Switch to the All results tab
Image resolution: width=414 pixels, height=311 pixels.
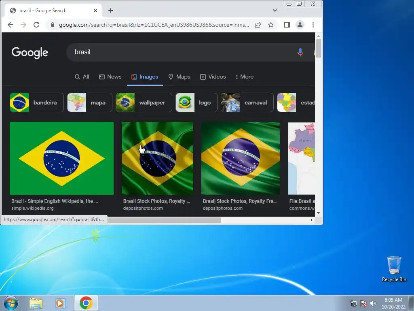click(82, 77)
